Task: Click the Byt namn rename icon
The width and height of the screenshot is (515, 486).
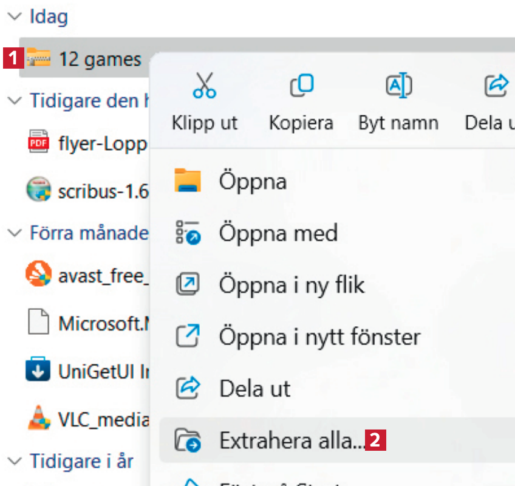Action: pos(399,86)
